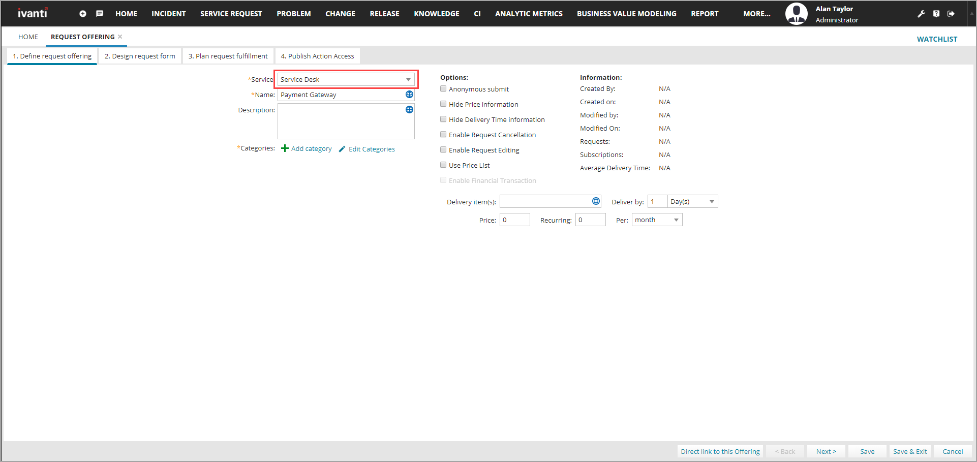Enable the Anonymous submit checkbox
The image size is (977, 462).
pos(443,89)
